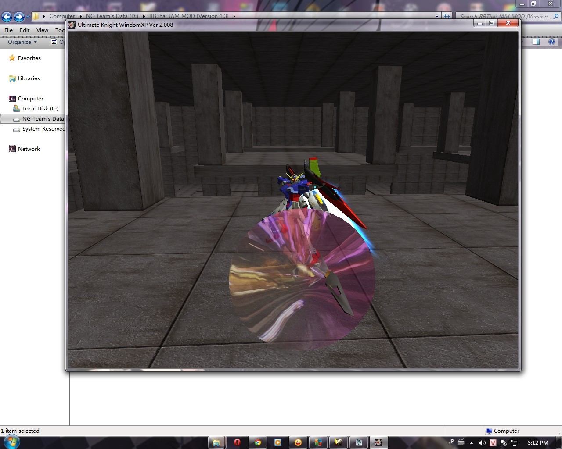Select Favorites in the navigation pane
The height and width of the screenshot is (449, 562).
coord(29,58)
